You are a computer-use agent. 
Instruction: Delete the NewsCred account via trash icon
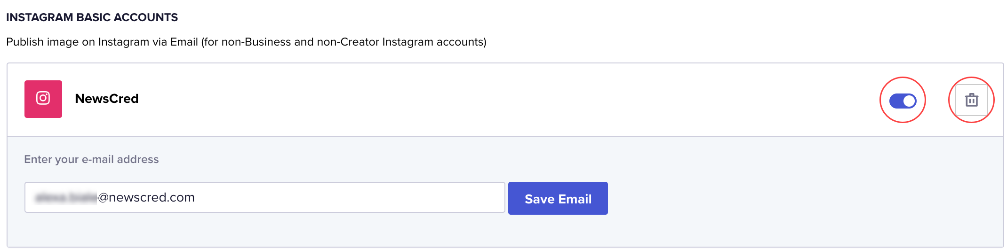tap(972, 100)
